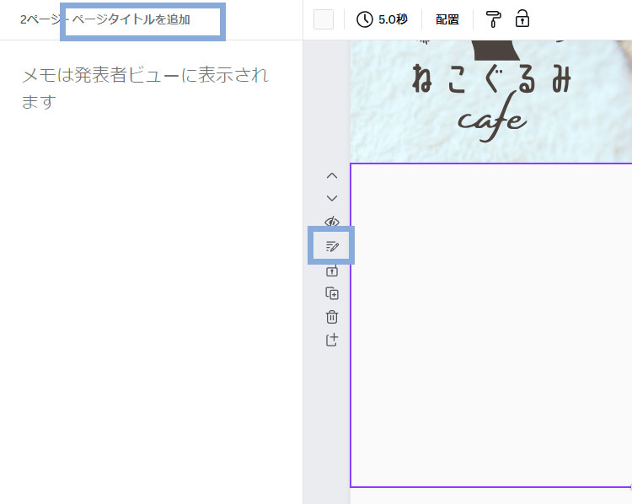Toggle the lock icon in top toolbar
This screenshot has width=632, height=504.
click(x=522, y=19)
